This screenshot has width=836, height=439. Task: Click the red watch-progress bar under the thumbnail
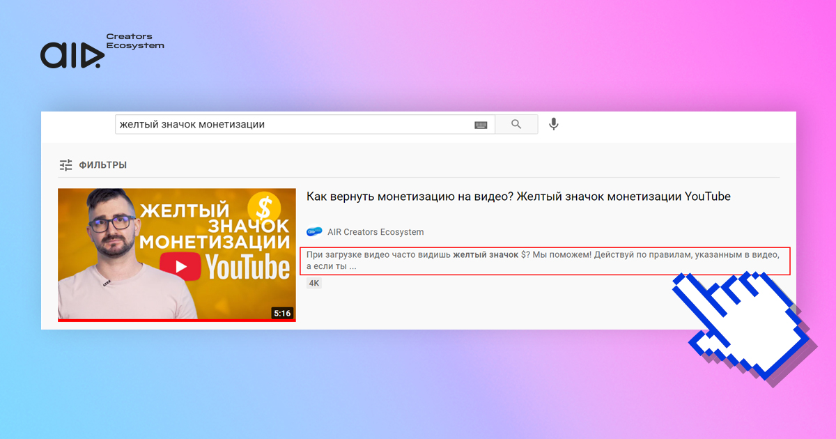coord(177,321)
